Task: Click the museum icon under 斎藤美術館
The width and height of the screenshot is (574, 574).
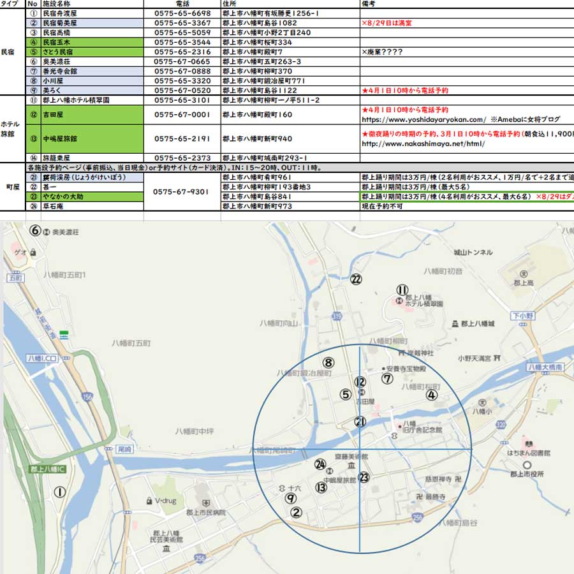Action: tap(351, 466)
